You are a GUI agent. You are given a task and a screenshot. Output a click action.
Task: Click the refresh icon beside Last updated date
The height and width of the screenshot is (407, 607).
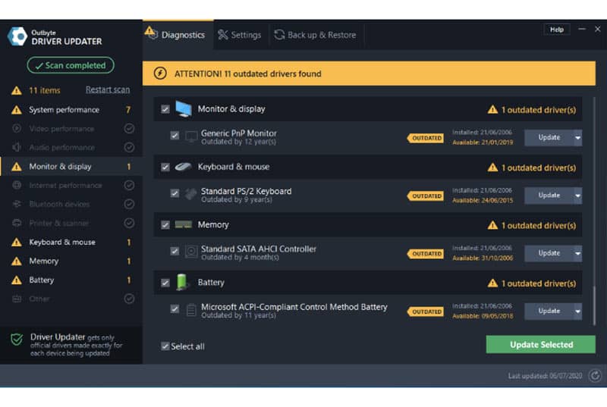[x=595, y=375]
